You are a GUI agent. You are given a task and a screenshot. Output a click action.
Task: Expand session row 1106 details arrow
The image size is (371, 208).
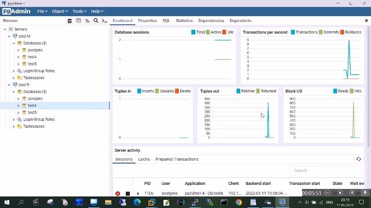pyautogui.click(x=138, y=194)
